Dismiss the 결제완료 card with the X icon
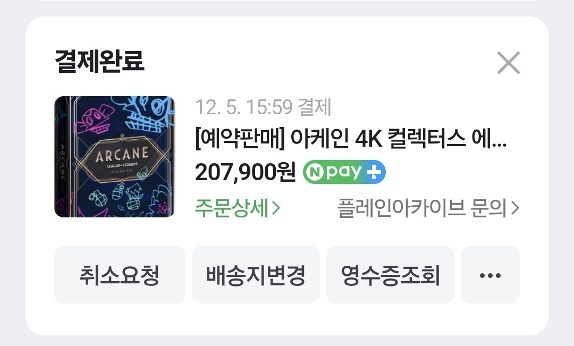The width and height of the screenshot is (574, 346). [x=509, y=63]
